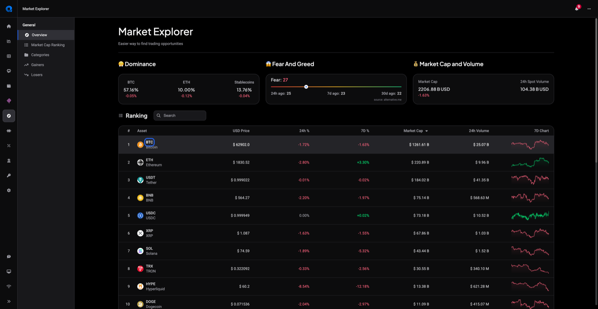Image resolution: width=598 pixels, height=309 pixels.
Task: Open the user profile icon in sidebar
Action: click(x=9, y=161)
